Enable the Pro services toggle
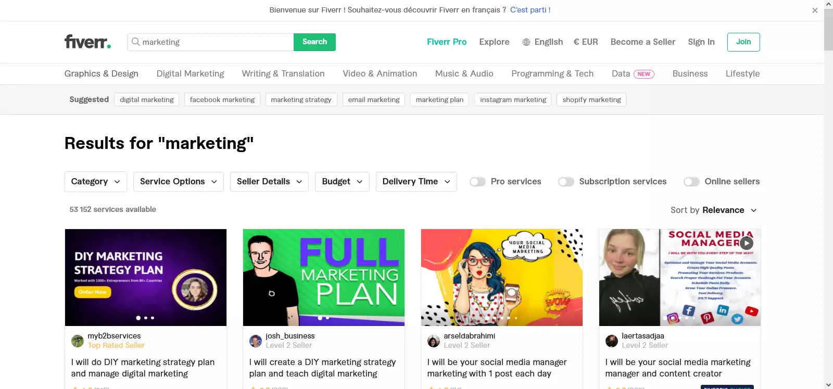Screen dimensions: 833x389 click(x=477, y=182)
